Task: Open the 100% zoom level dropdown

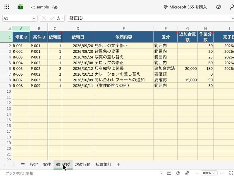Action: click(x=209, y=173)
